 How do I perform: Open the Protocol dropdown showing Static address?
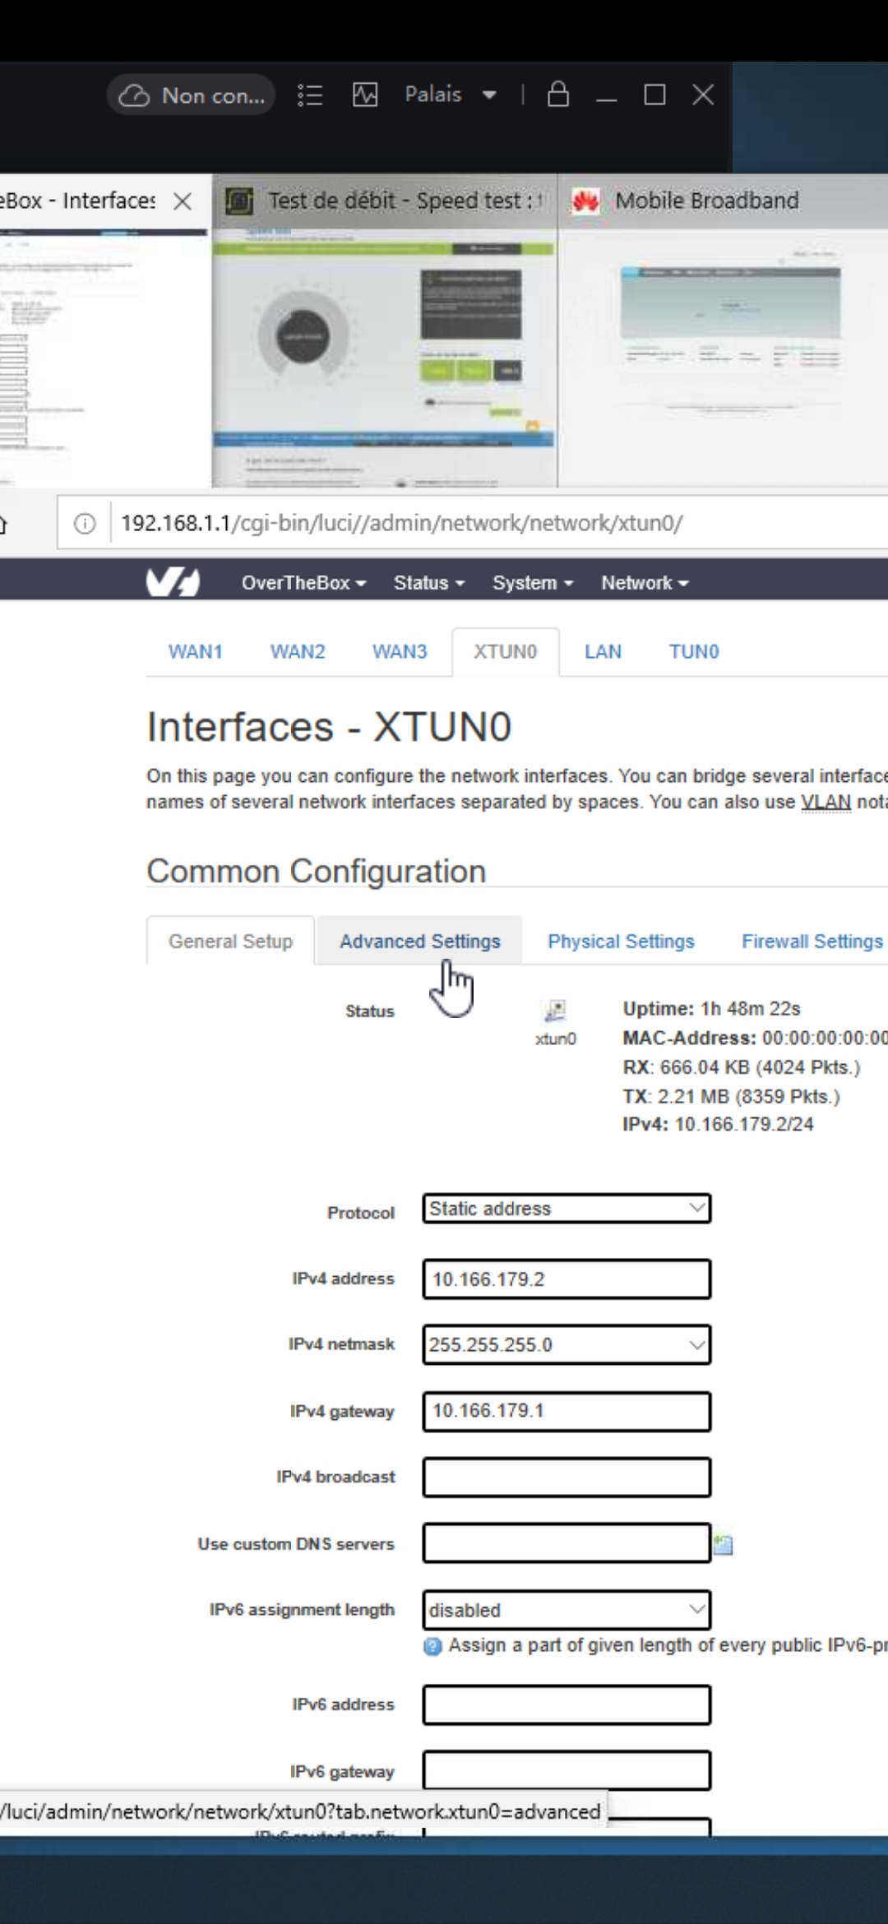pyautogui.click(x=567, y=1209)
